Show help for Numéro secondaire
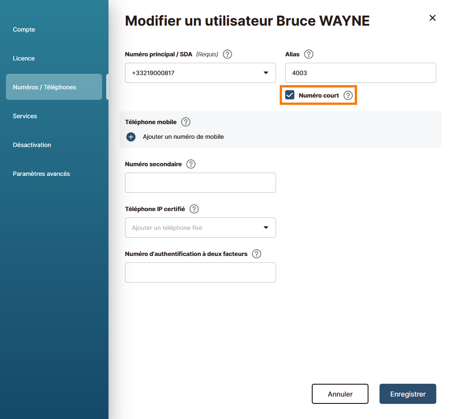This screenshot has width=450, height=419. 191,164
